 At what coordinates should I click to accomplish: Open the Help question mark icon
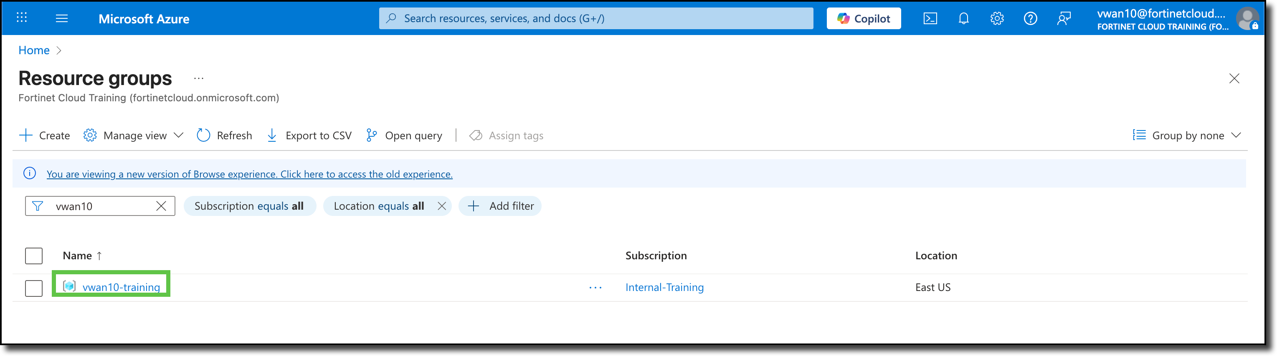pyautogui.click(x=1030, y=19)
